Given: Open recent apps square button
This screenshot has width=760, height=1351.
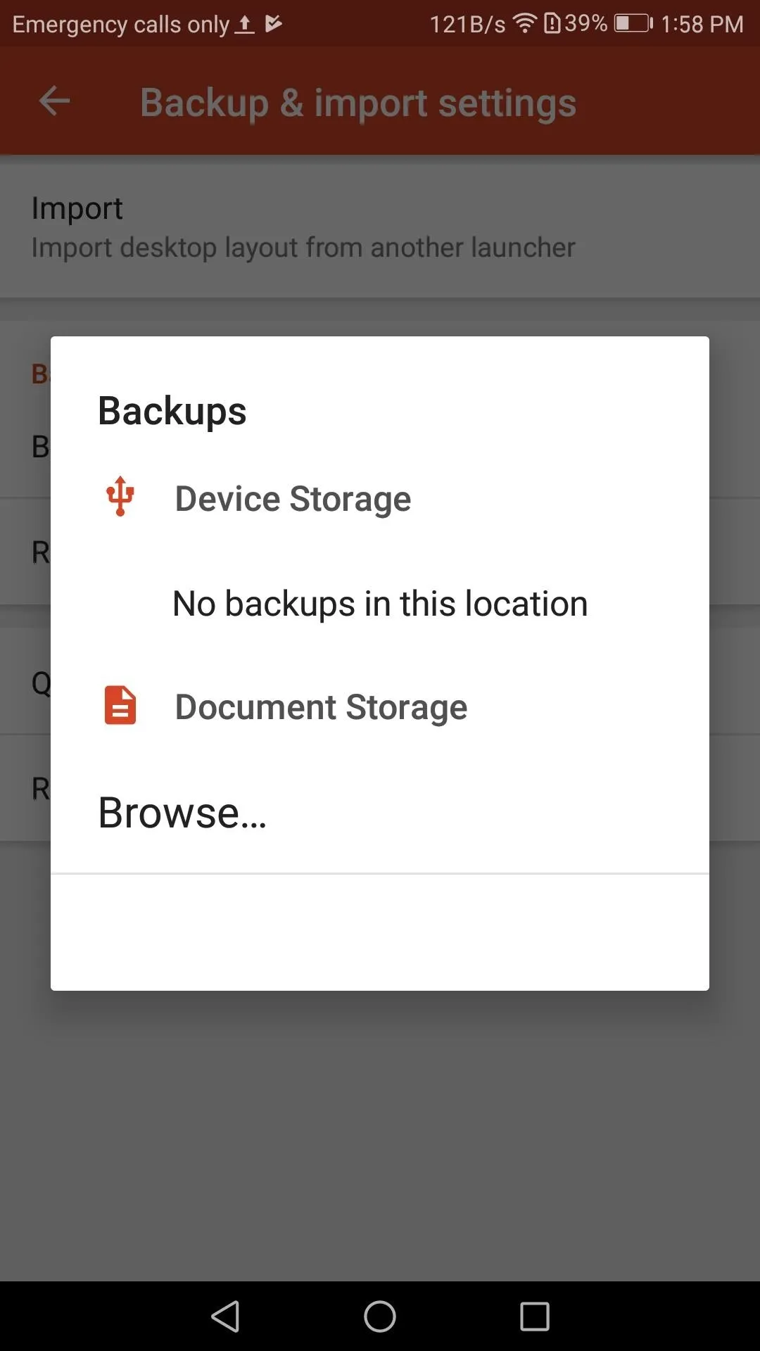Looking at the screenshot, I should point(534,1316).
